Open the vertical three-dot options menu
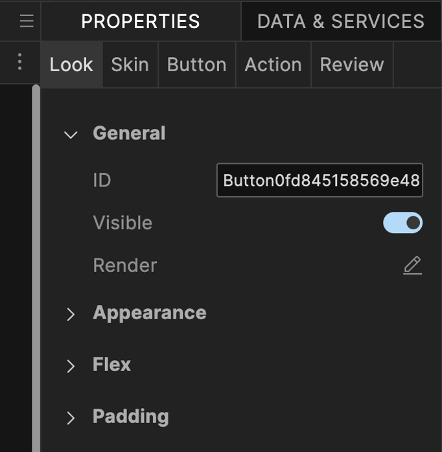Screen dimensions: 442x452 point(20,62)
